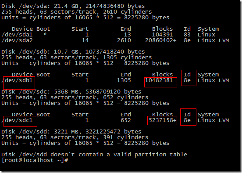This screenshot has height=173, width=242.
Task: Click the 'Disk /dev/sdb: 10.7 GB' header line
Action: click(73, 52)
